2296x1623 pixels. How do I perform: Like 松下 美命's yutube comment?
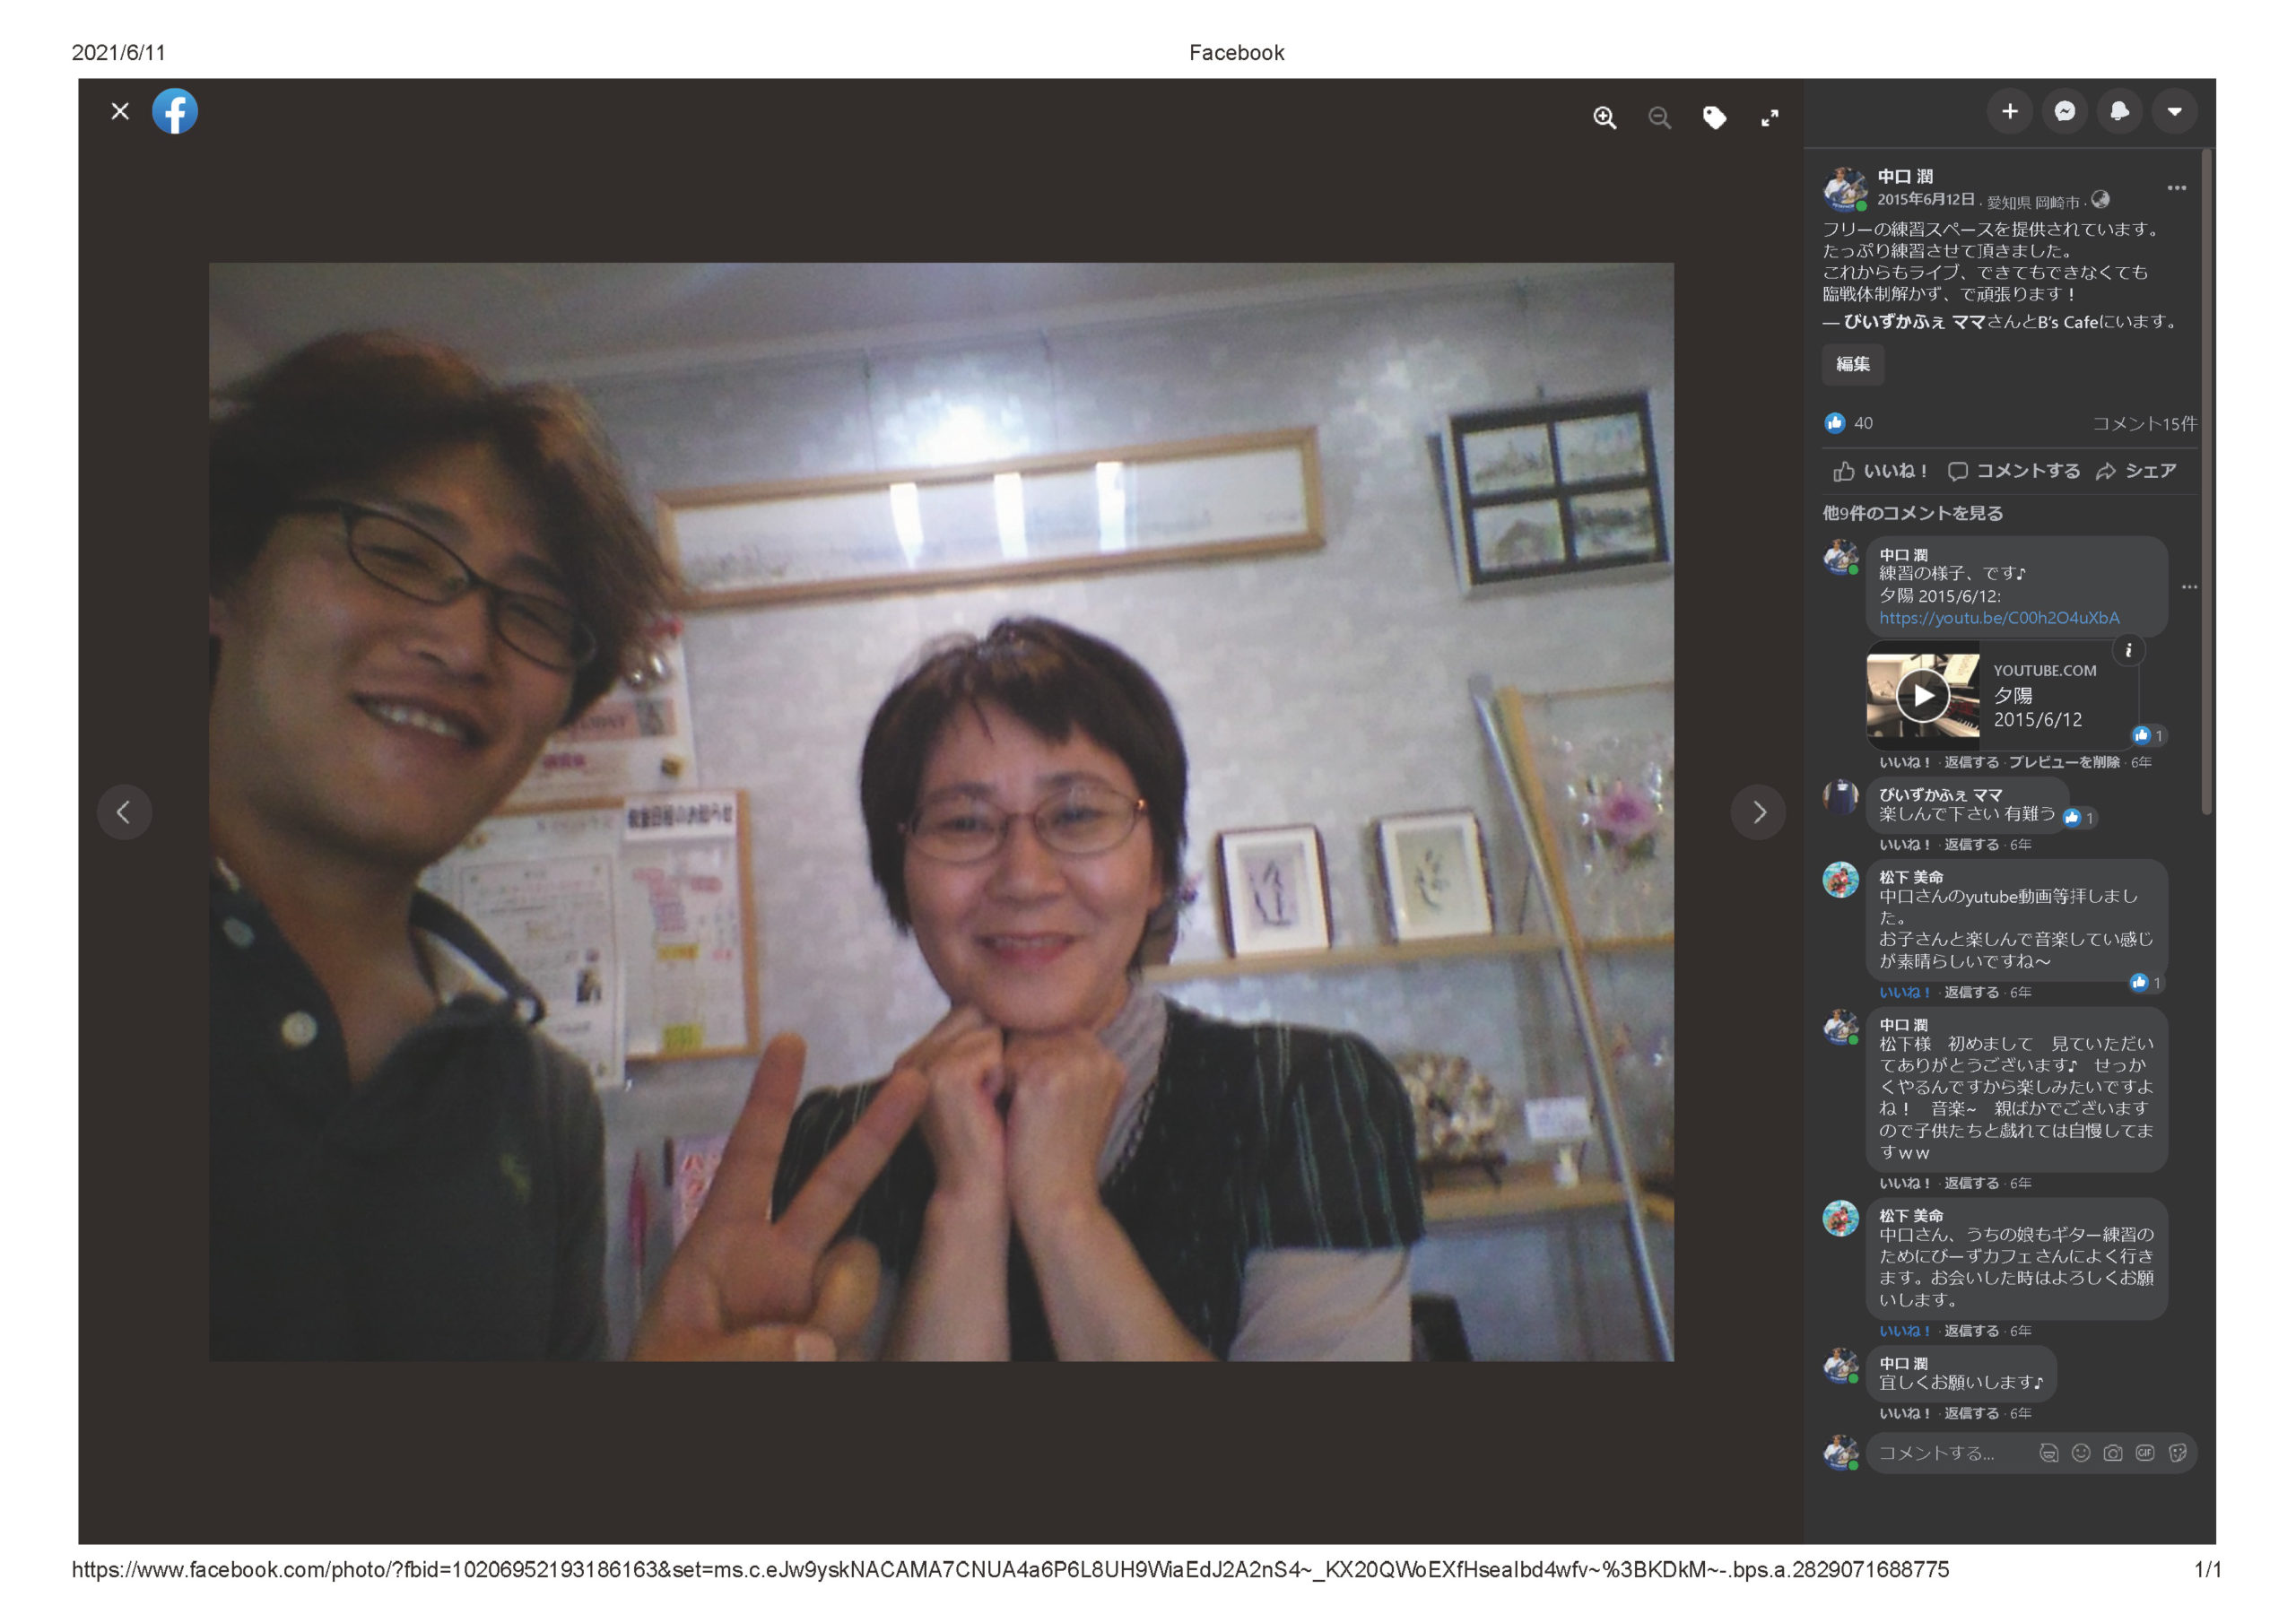click(1903, 992)
